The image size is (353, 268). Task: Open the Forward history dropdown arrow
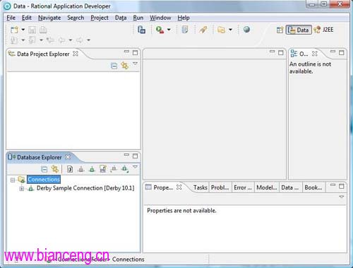pos(88,40)
